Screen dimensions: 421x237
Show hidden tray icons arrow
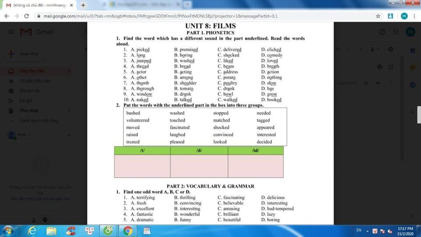click(367, 231)
